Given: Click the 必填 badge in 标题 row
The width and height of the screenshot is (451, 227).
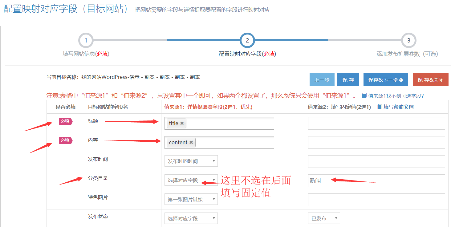Looking at the screenshot, I should click(65, 121).
